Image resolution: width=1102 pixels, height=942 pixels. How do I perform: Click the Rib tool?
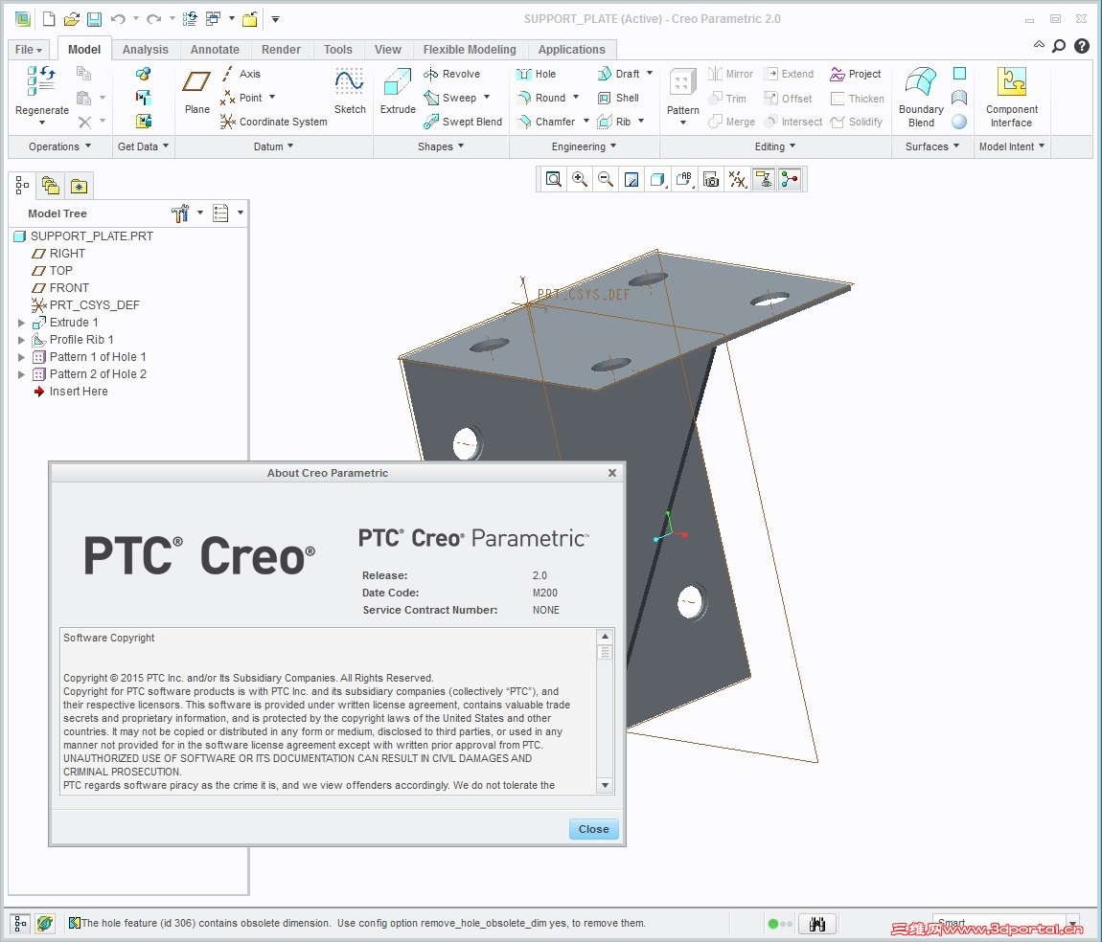click(x=614, y=122)
